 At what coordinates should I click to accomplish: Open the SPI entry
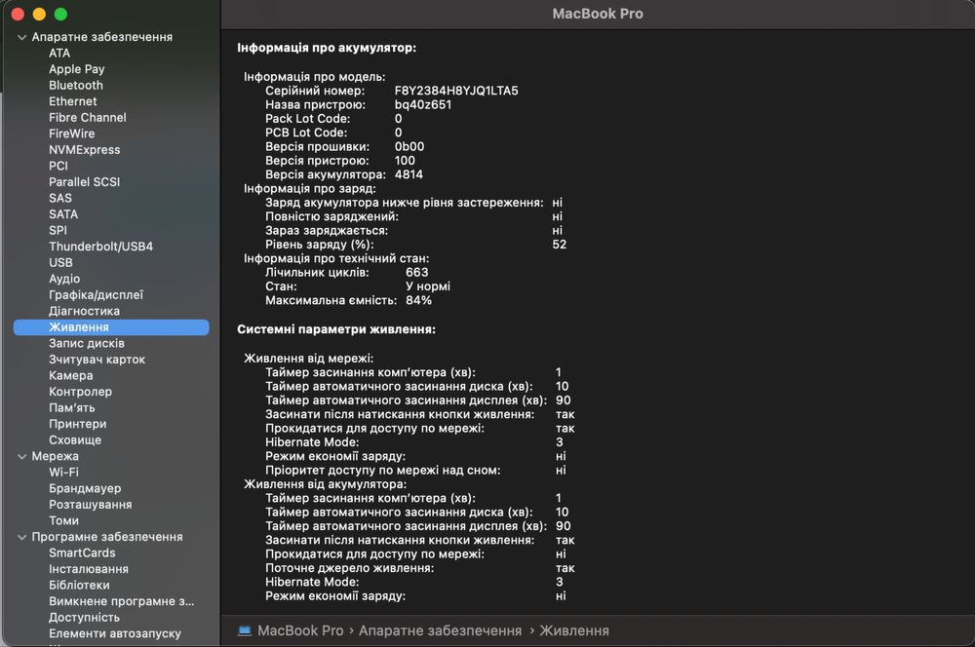coord(58,231)
